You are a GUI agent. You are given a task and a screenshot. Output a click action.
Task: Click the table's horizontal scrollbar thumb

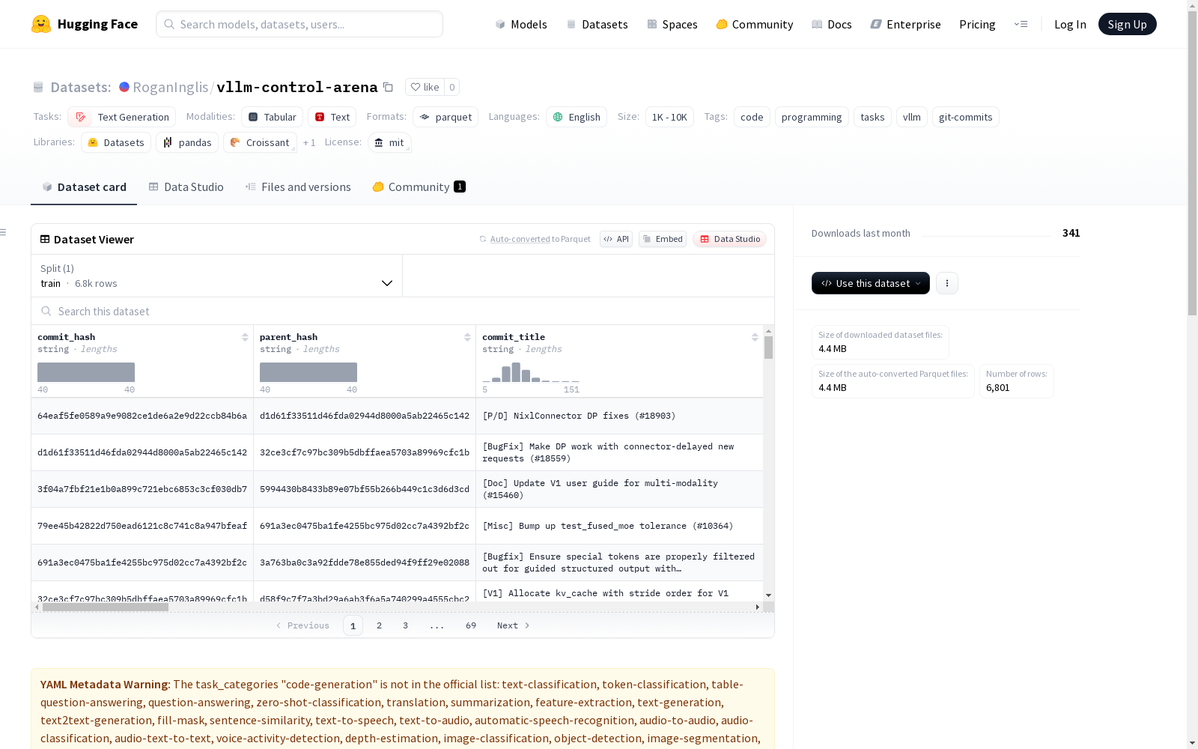106,607
